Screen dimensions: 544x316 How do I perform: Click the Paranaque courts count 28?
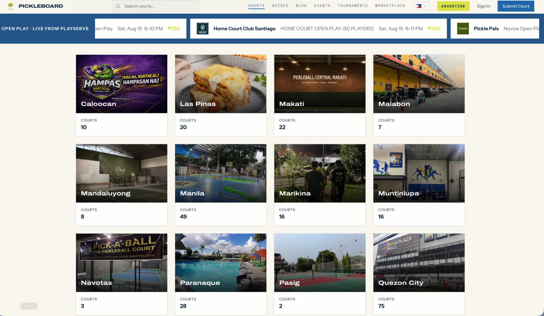[183, 306]
